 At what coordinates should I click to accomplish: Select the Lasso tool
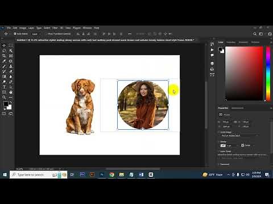tap(4, 50)
